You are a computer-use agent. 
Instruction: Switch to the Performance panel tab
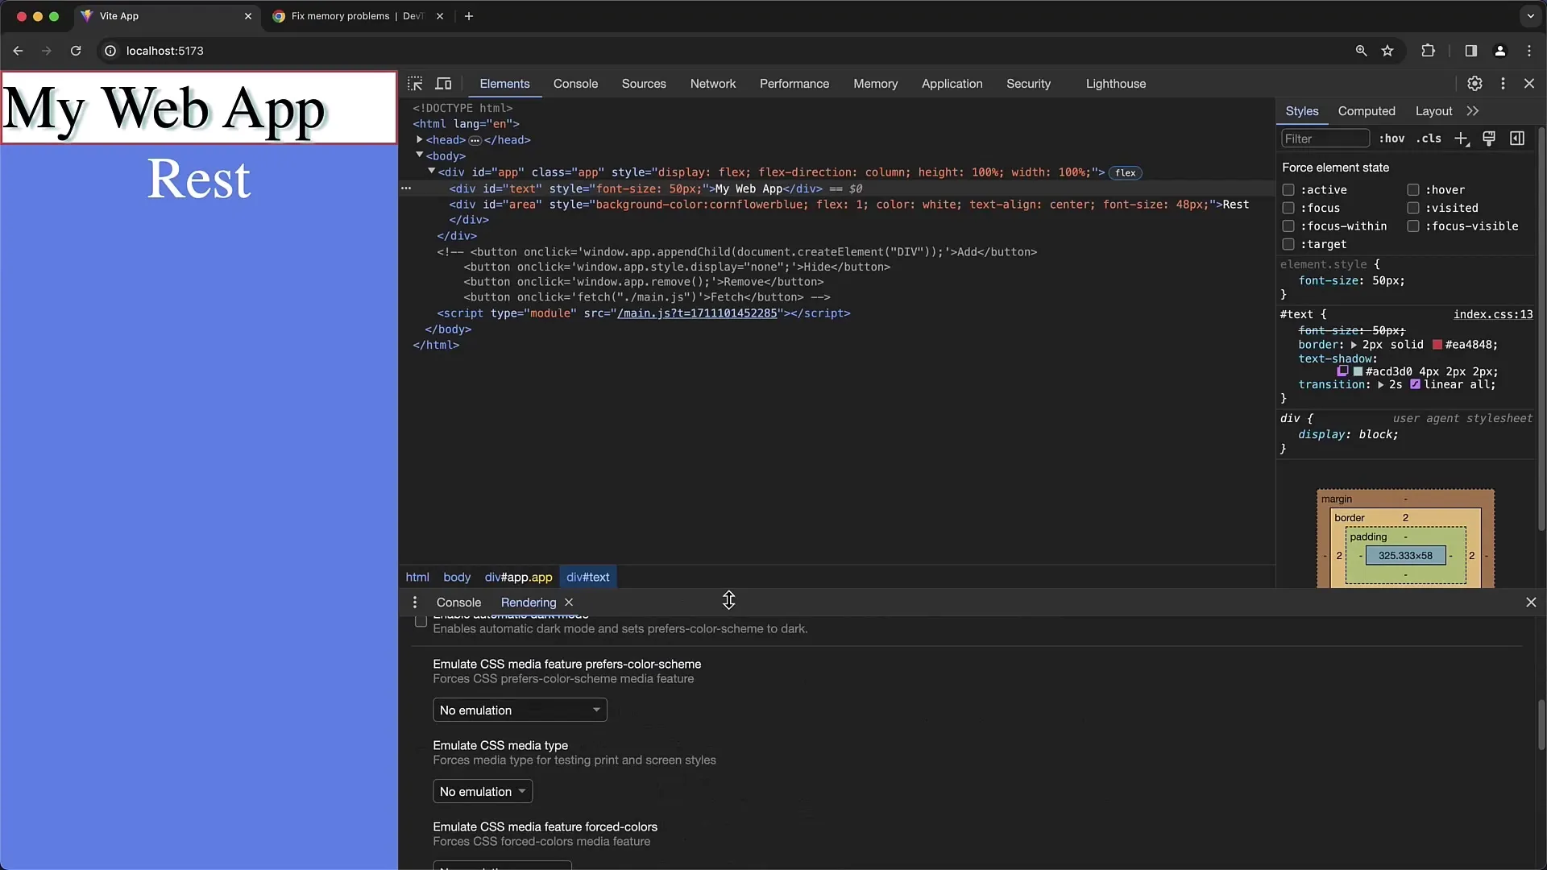[x=794, y=84]
